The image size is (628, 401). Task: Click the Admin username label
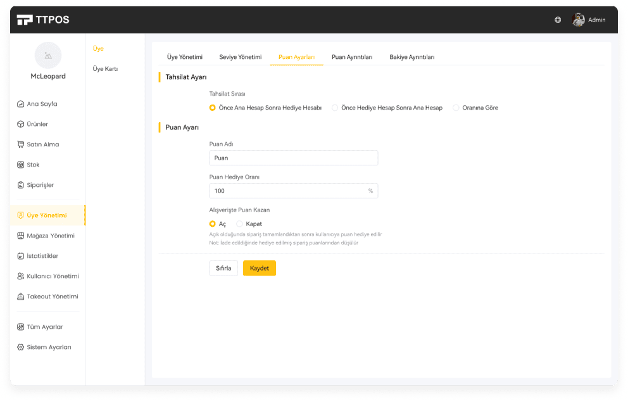tap(597, 20)
